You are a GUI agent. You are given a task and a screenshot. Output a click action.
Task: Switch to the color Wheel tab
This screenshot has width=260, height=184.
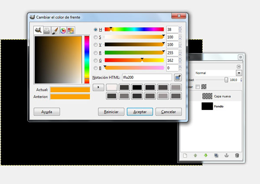tap(63, 30)
